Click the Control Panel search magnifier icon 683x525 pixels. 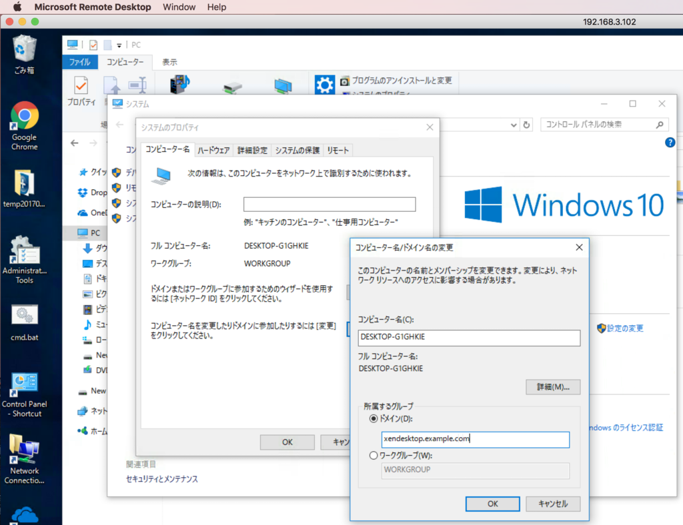(660, 125)
